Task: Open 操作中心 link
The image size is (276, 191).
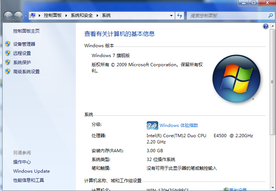Action: 22,162
